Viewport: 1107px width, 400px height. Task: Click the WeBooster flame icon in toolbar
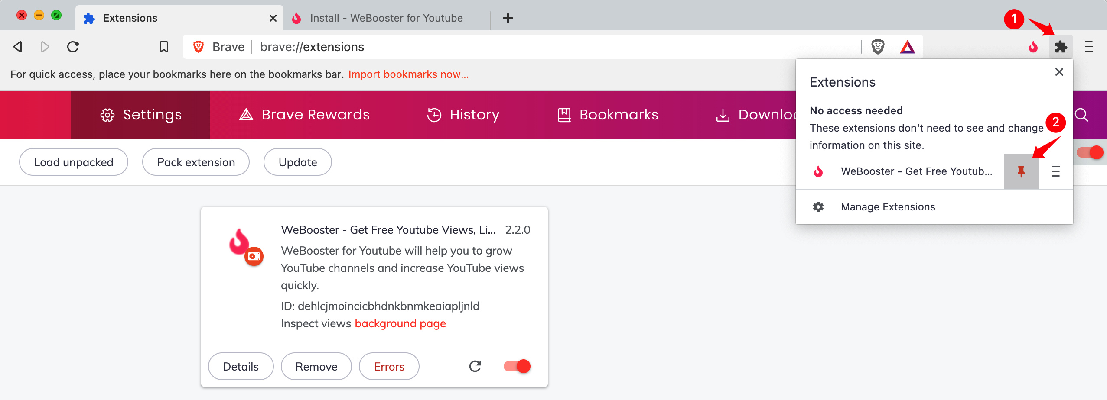[1033, 47]
